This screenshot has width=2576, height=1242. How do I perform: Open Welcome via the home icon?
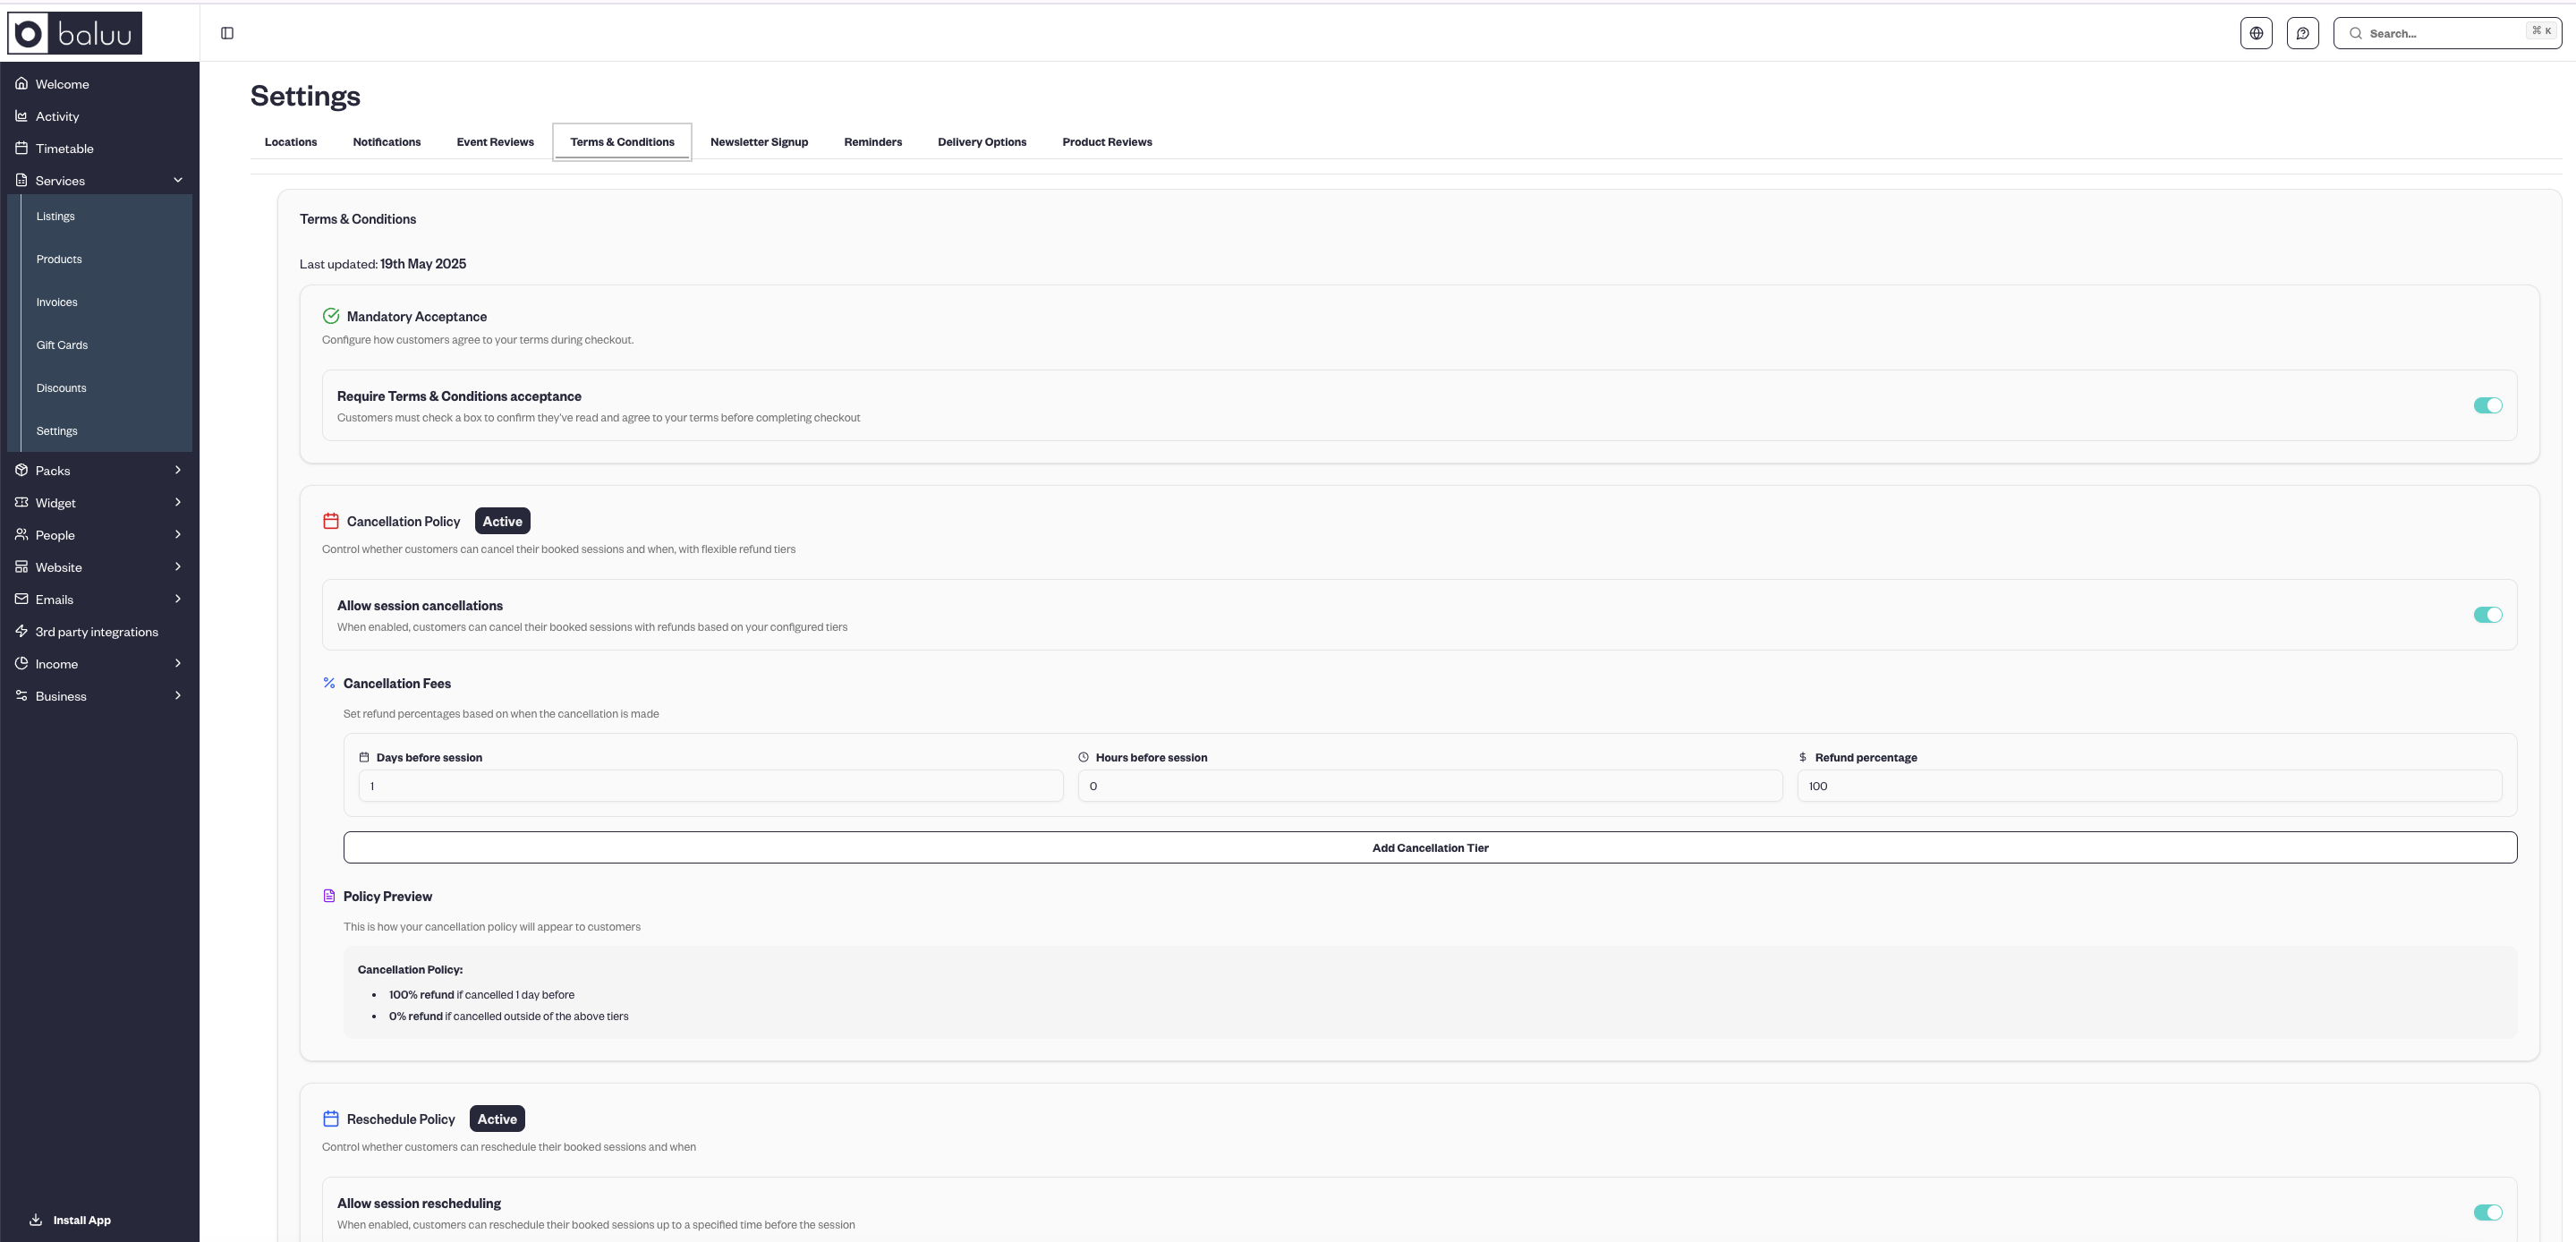point(21,84)
